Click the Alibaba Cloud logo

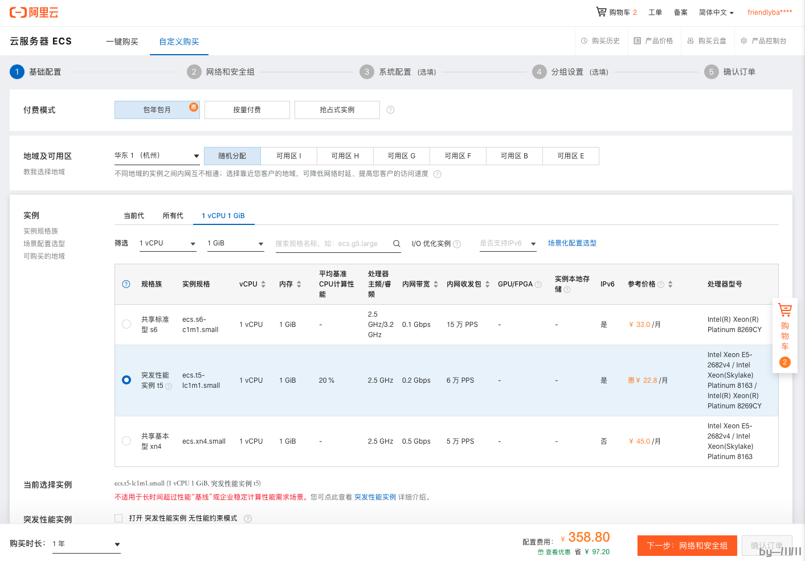34,13
